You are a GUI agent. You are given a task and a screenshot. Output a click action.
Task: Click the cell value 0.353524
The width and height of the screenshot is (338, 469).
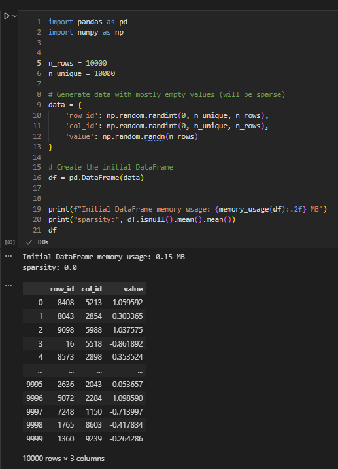tap(127, 357)
